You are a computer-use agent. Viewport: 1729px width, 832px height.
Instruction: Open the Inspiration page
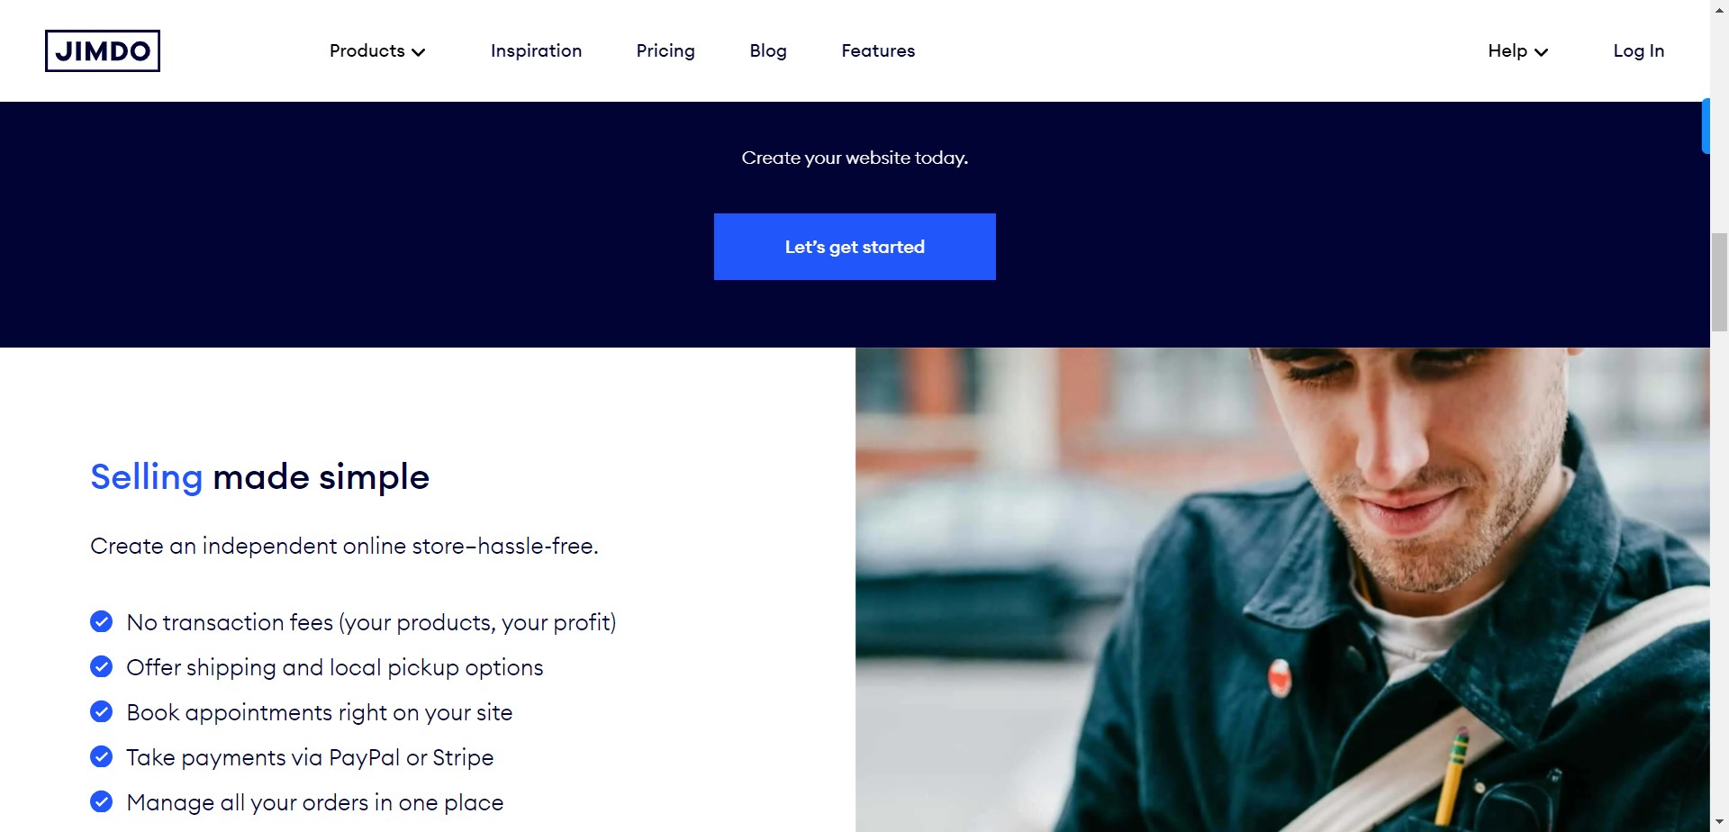[x=536, y=51]
